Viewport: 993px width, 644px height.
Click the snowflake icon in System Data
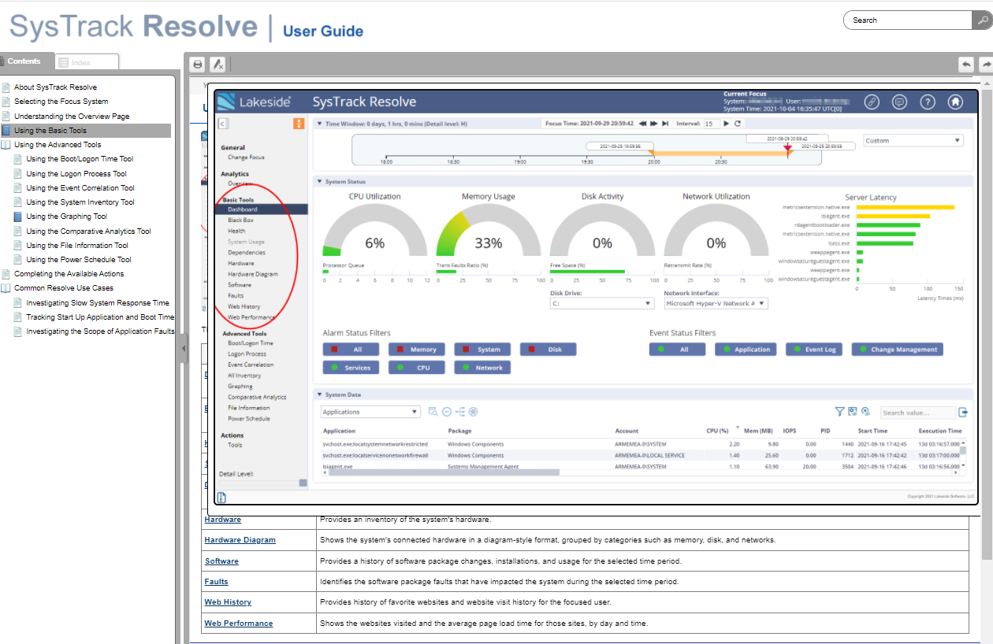click(x=474, y=412)
